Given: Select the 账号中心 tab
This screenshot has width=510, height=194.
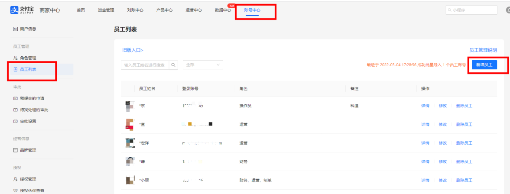Looking at the screenshot, I should [x=252, y=10].
